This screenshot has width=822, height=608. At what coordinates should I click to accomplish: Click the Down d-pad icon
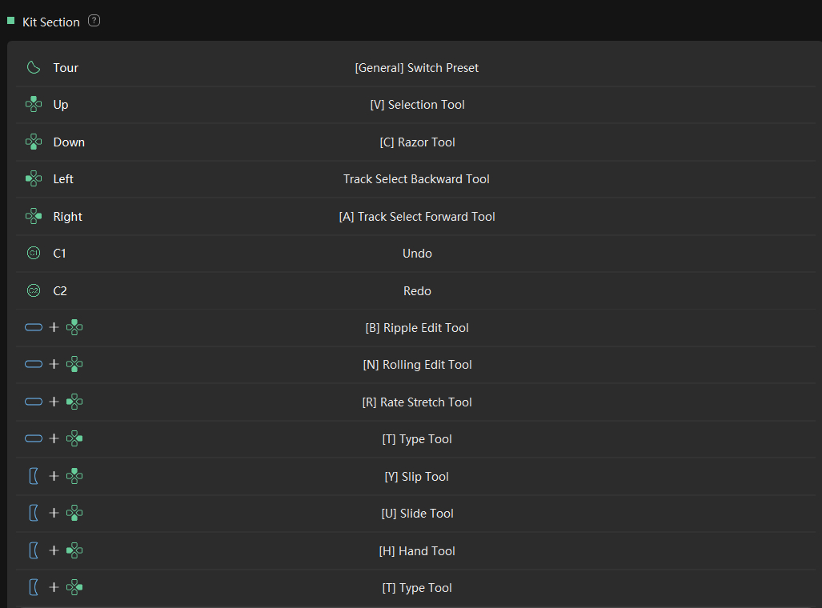[x=34, y=142]
